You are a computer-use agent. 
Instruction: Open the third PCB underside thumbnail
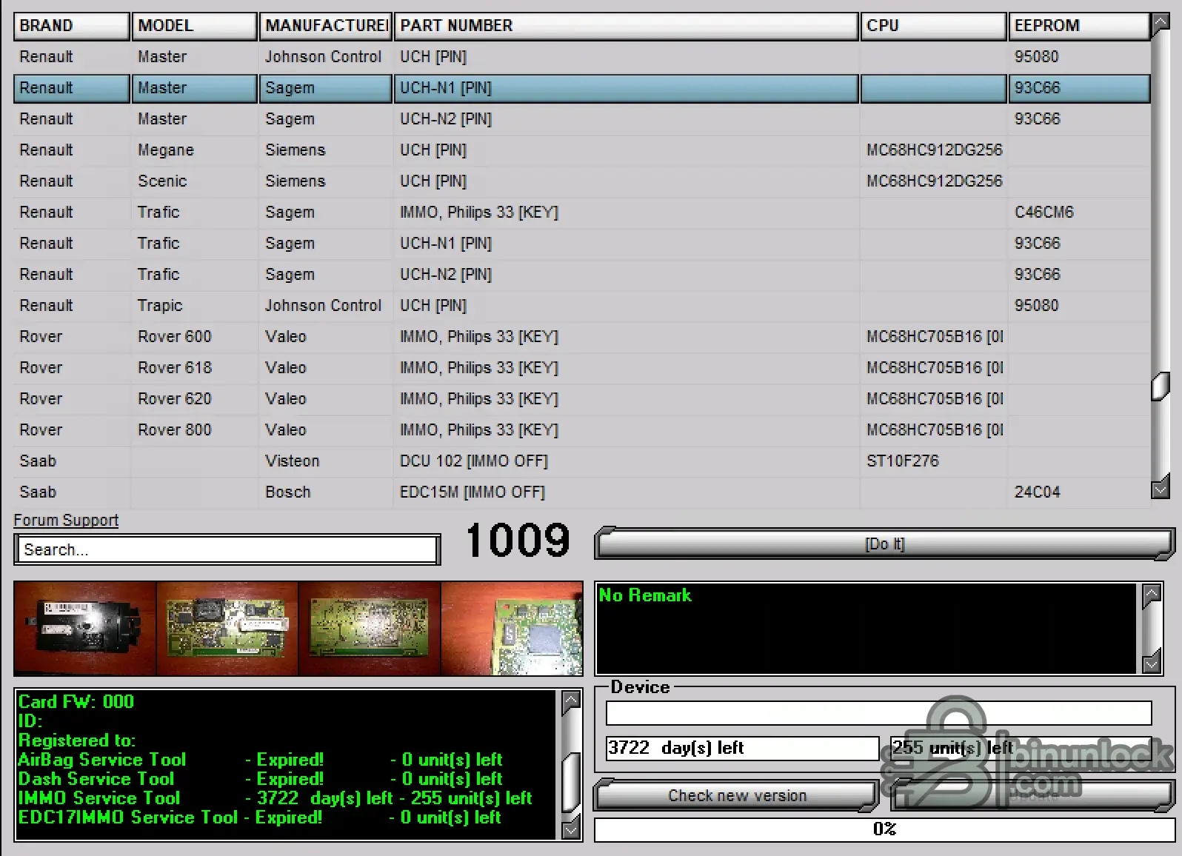point(370,629)
